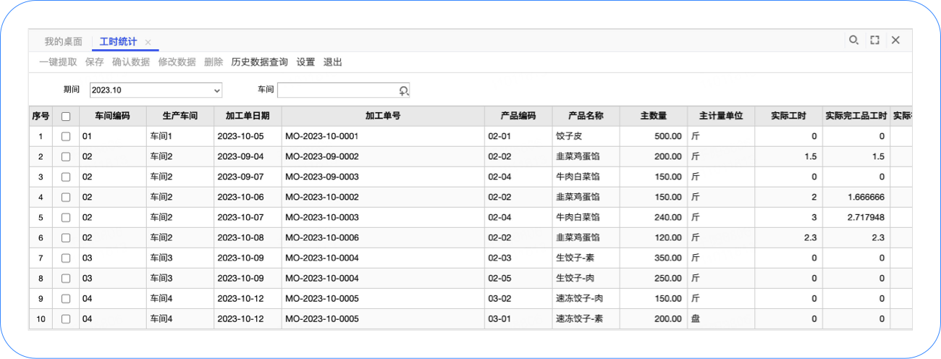Switch to the 我的桌面 tab
941x359 pixels.
[63, 41]
